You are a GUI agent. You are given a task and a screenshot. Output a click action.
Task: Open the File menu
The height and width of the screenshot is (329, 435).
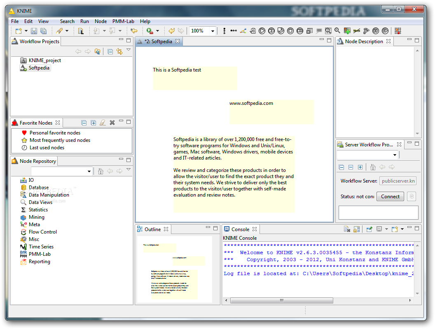coord(15,21)
